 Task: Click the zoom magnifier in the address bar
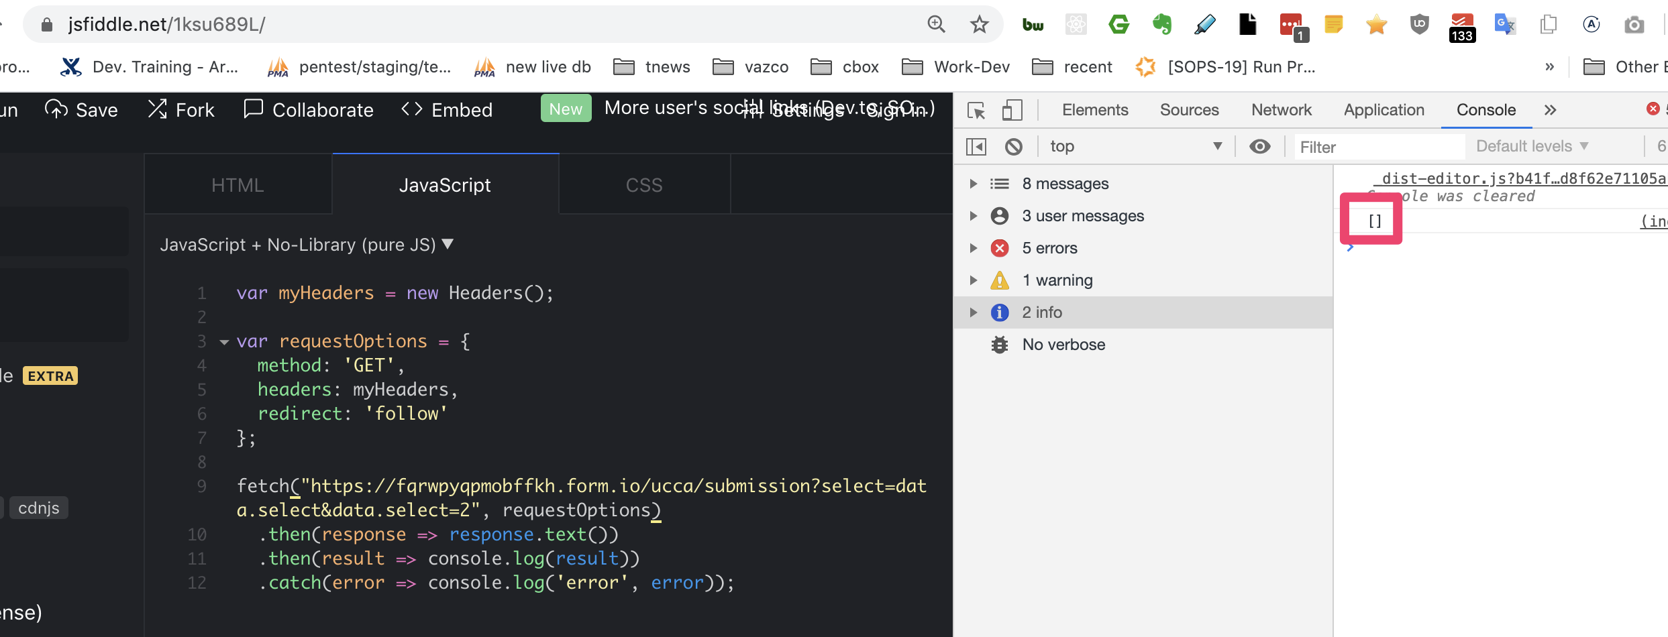pyautogui.click(x=937, y=24)
